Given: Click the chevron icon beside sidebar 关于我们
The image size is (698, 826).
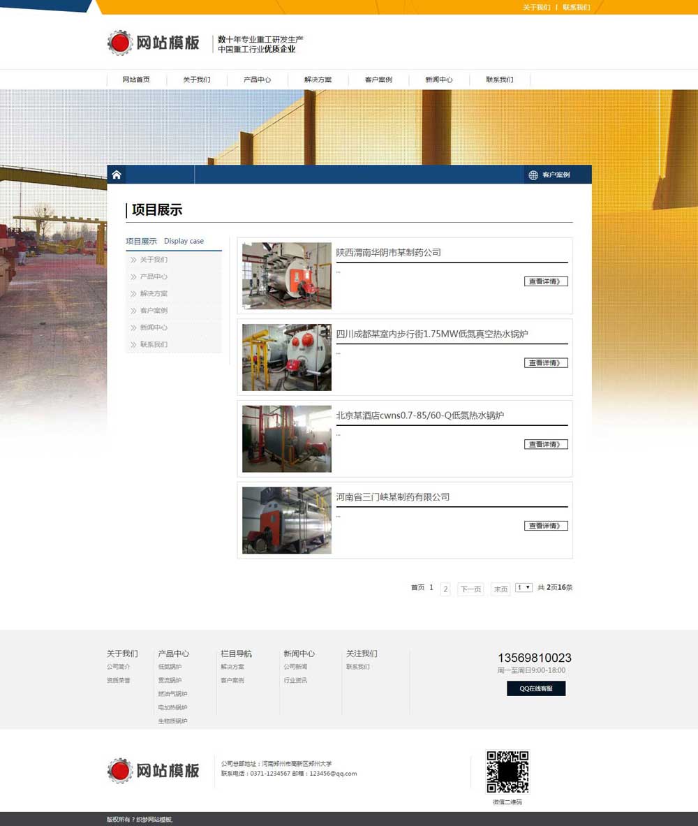Looking at the screenshot, I should (133, 260).
